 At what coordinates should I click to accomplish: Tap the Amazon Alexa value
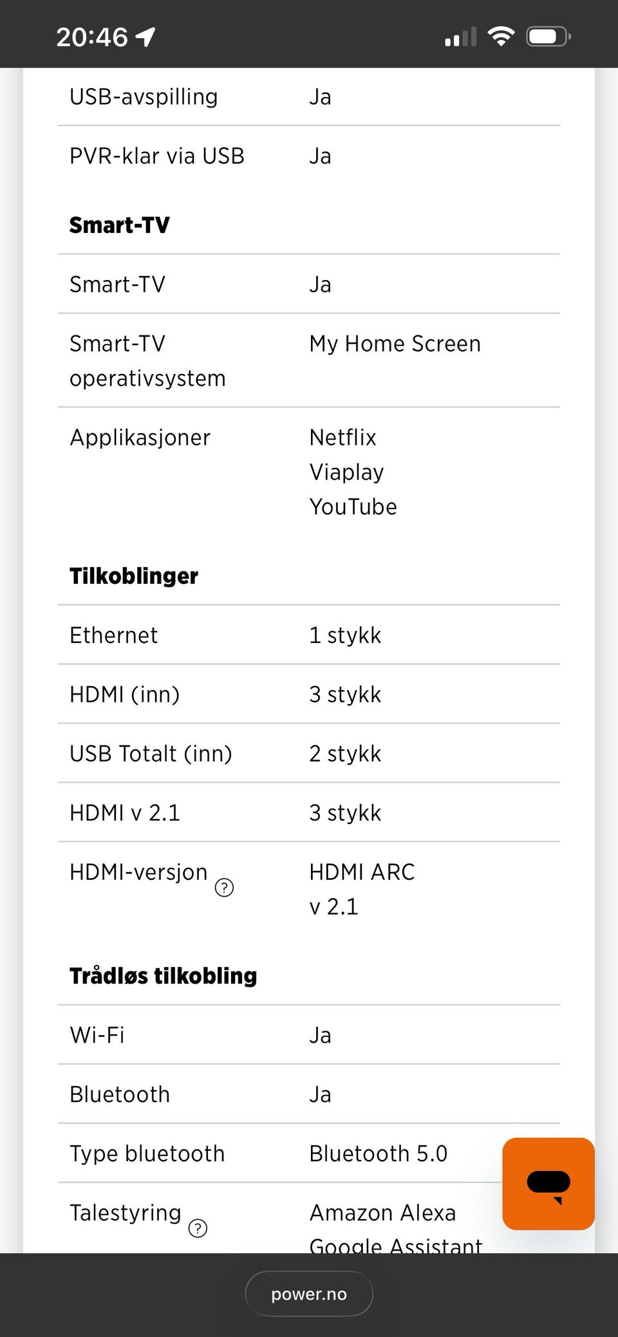click(x=382, y=1212)
